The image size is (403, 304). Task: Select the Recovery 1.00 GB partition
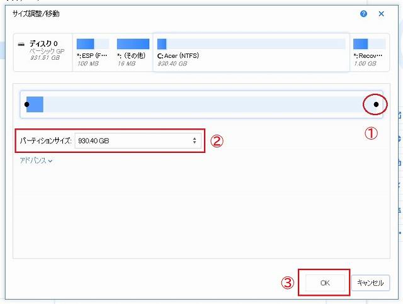(369, 52)
